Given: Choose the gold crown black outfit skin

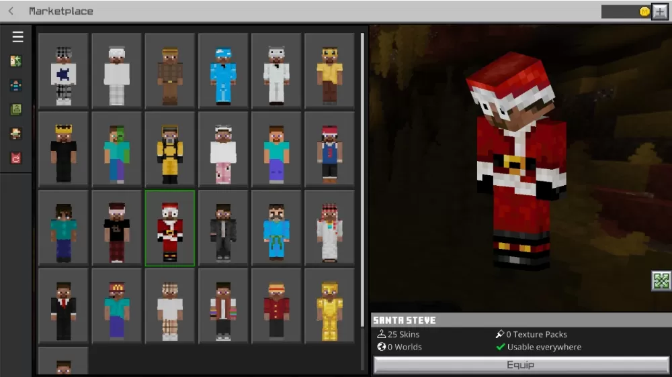Looking at the screenshot, I should 63,150.
